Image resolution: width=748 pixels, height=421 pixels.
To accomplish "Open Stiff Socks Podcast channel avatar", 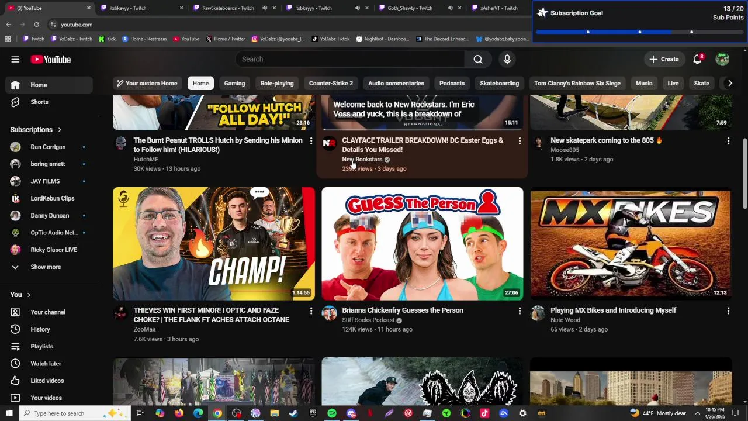I will pos(329,313).
